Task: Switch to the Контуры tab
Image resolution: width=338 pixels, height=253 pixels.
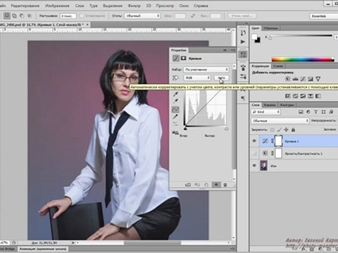Action: tap(287, 105)
